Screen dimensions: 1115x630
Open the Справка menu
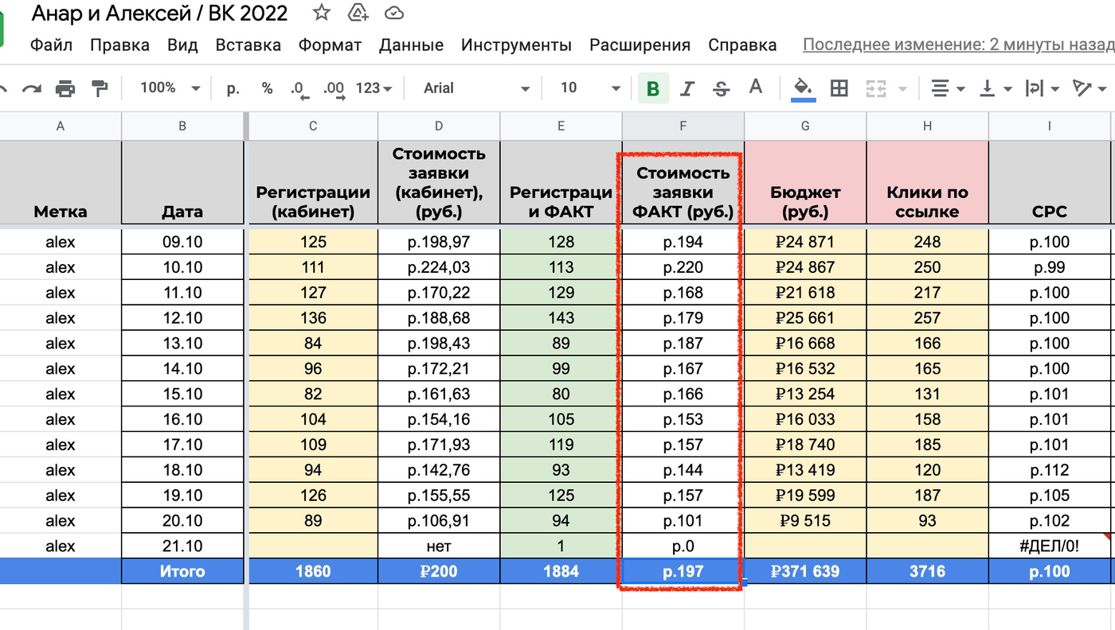coord(742,45)
